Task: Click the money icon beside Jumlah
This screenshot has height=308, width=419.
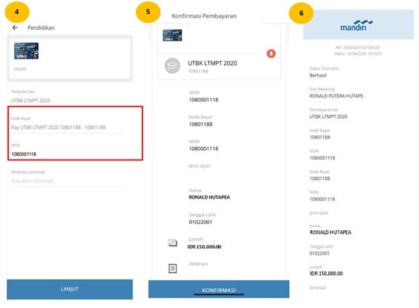Action: point(172,243)
